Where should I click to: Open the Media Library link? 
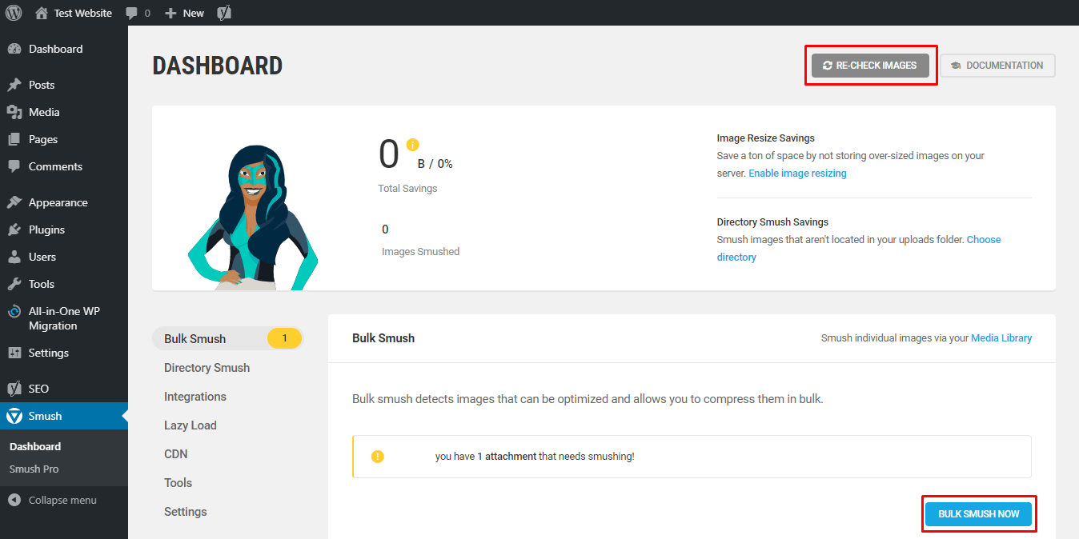coord(1001,338)
